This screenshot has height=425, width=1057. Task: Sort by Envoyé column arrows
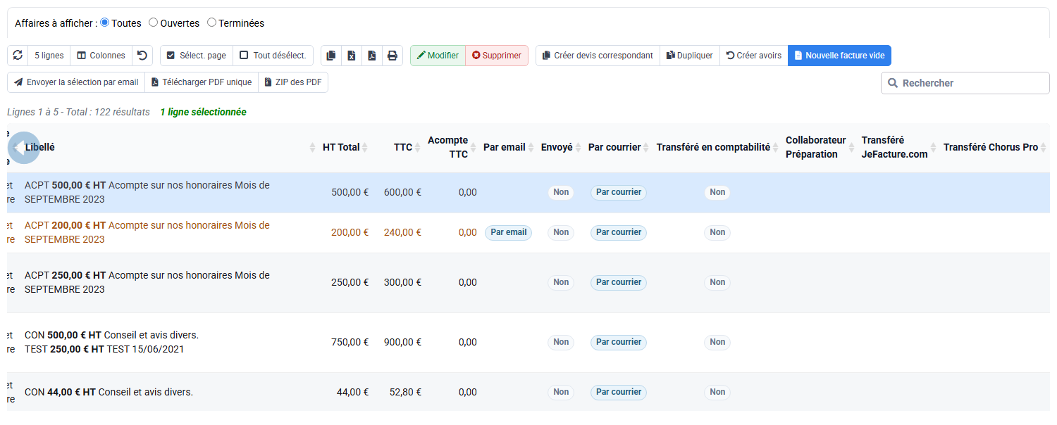tap(579, 148)
